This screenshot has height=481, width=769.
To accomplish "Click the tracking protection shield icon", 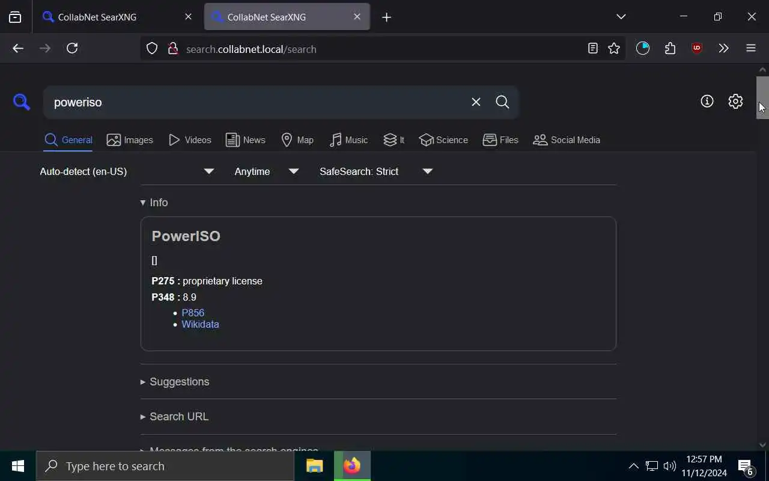I will click(x=152, y=49).
